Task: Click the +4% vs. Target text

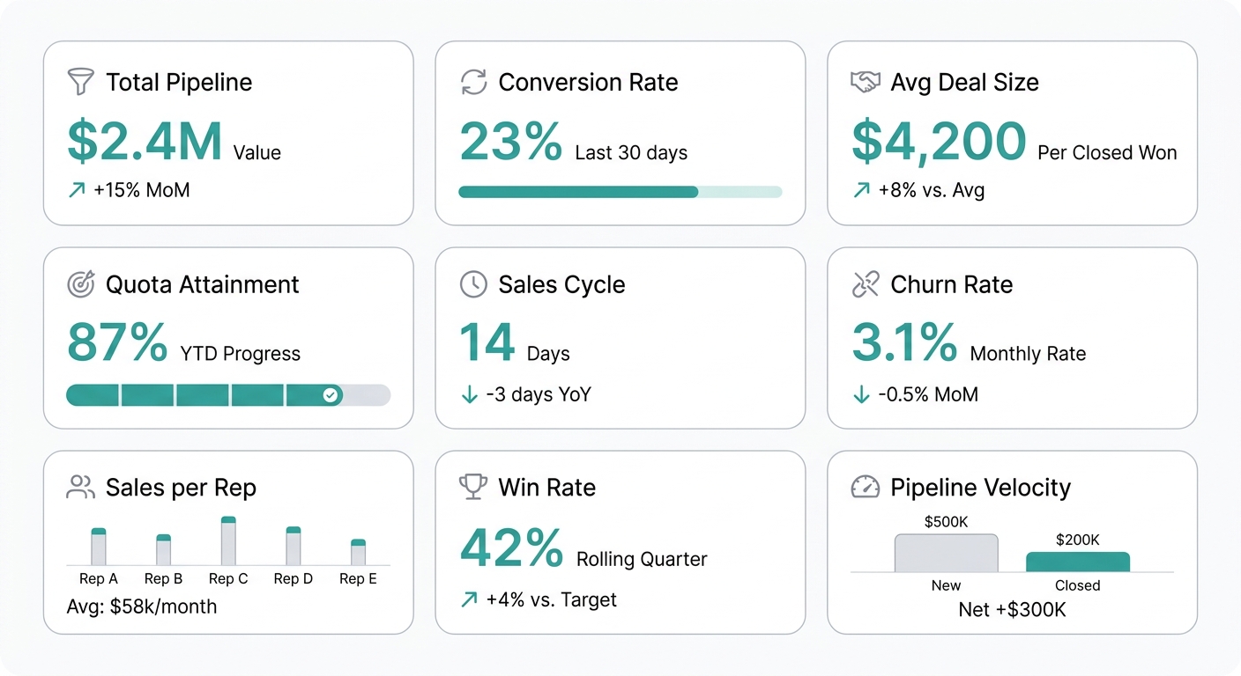Action: (x=551, y=599)
